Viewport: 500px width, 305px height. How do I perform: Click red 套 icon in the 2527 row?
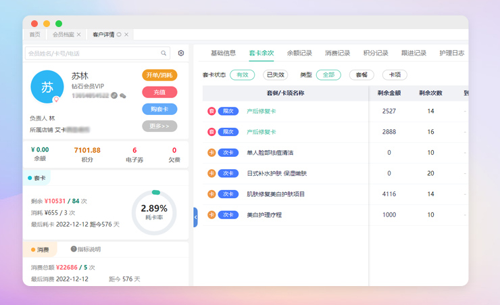coord(211,111)
